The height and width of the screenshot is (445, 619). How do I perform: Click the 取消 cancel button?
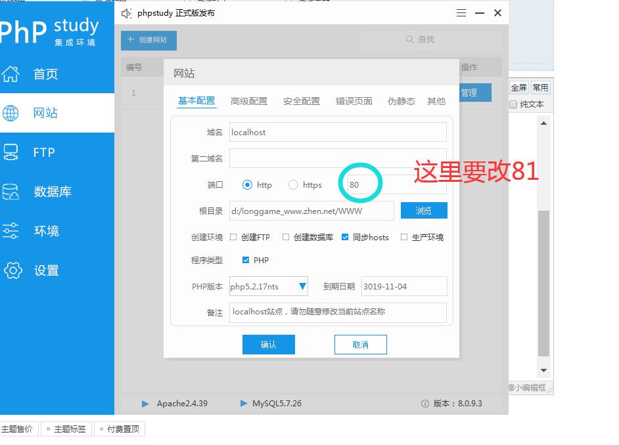360,345
